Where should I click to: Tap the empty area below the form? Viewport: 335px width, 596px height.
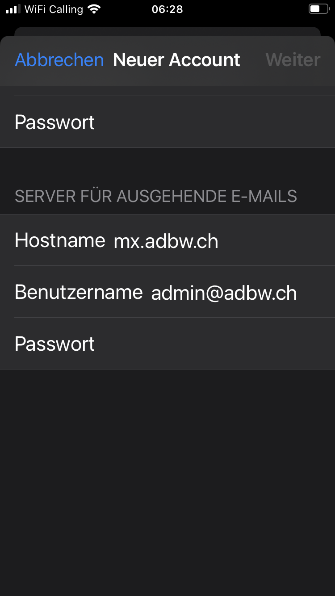coord(167,483)
